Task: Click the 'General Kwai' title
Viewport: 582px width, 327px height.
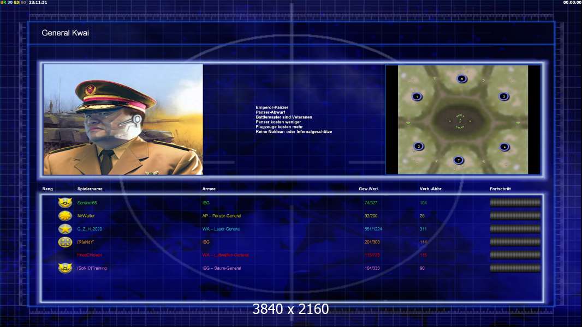Action: tap(66, 33)
